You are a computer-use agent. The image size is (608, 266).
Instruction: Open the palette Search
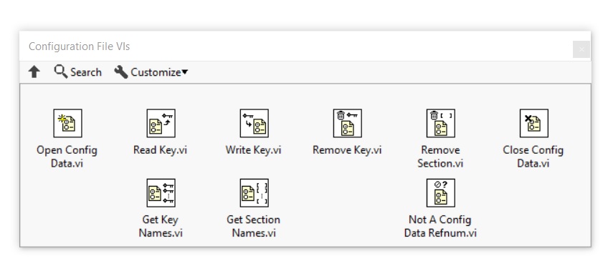point(77,72)
